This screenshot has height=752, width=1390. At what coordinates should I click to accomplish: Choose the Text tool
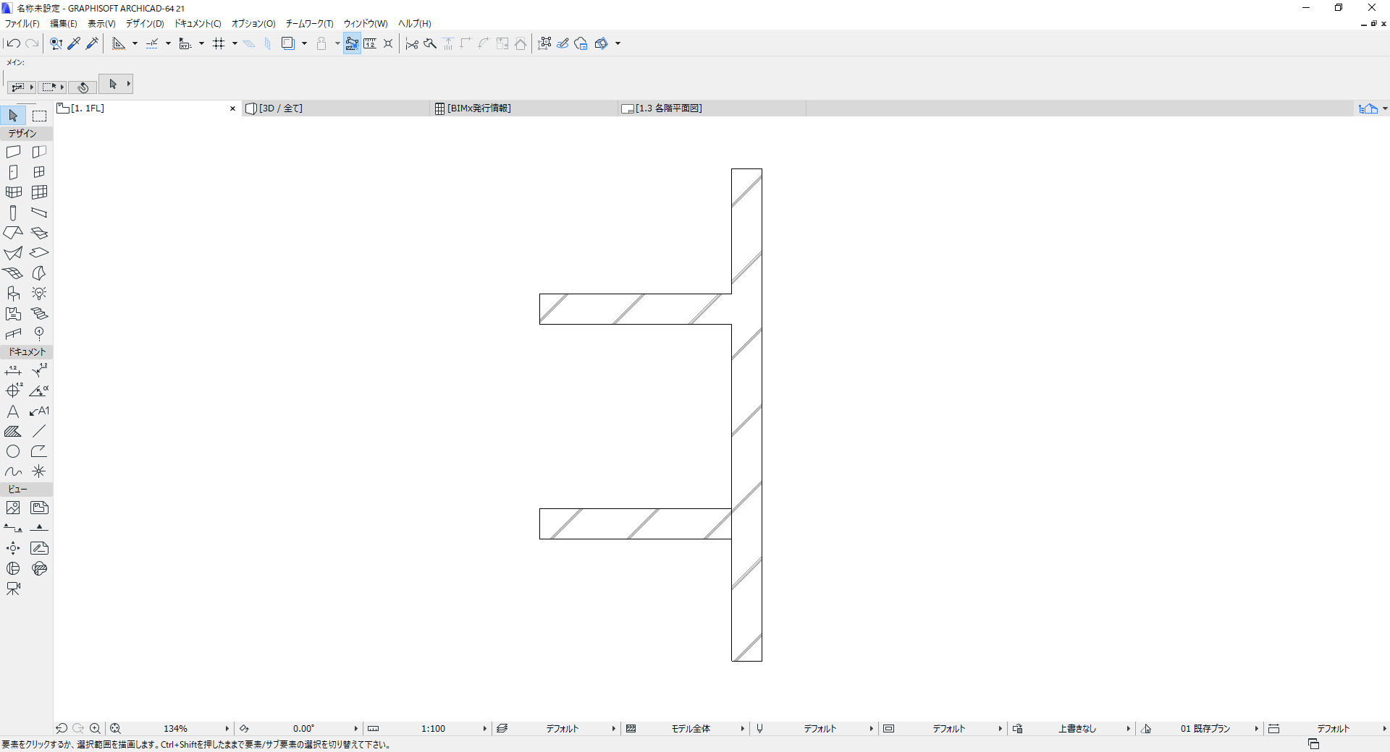(13, 411)
